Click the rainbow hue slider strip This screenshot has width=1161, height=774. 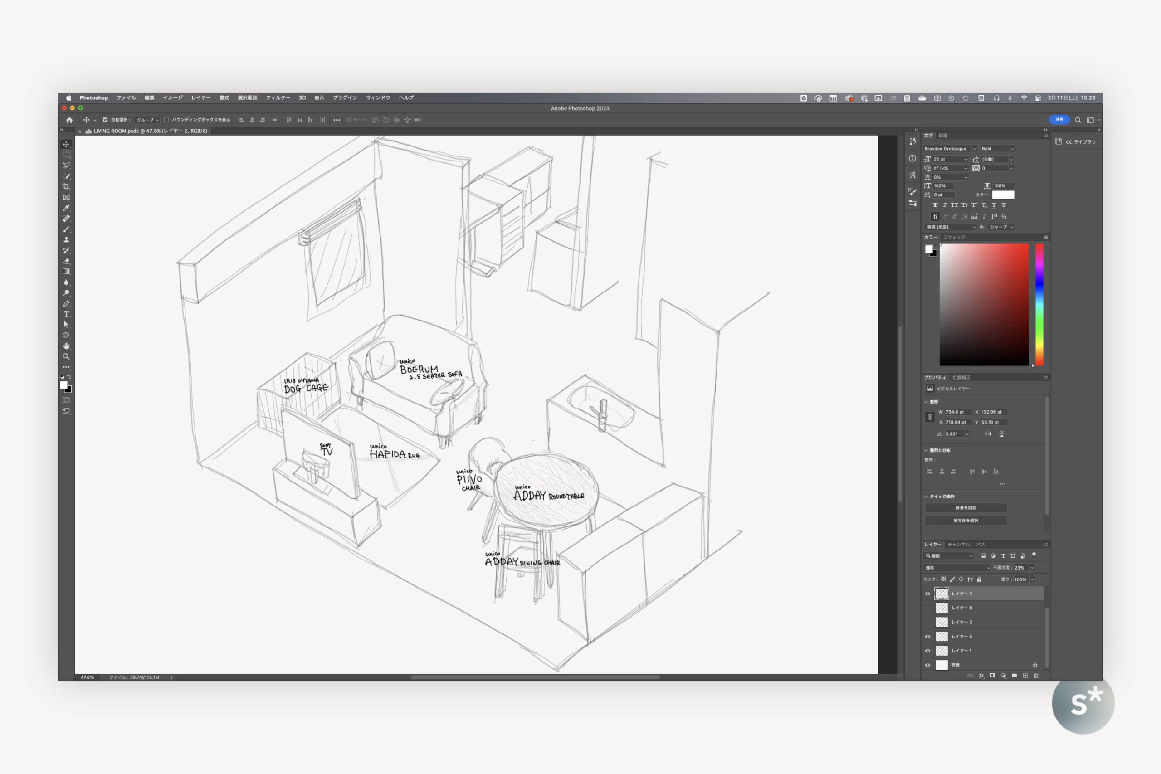(x=1039, y=304)
